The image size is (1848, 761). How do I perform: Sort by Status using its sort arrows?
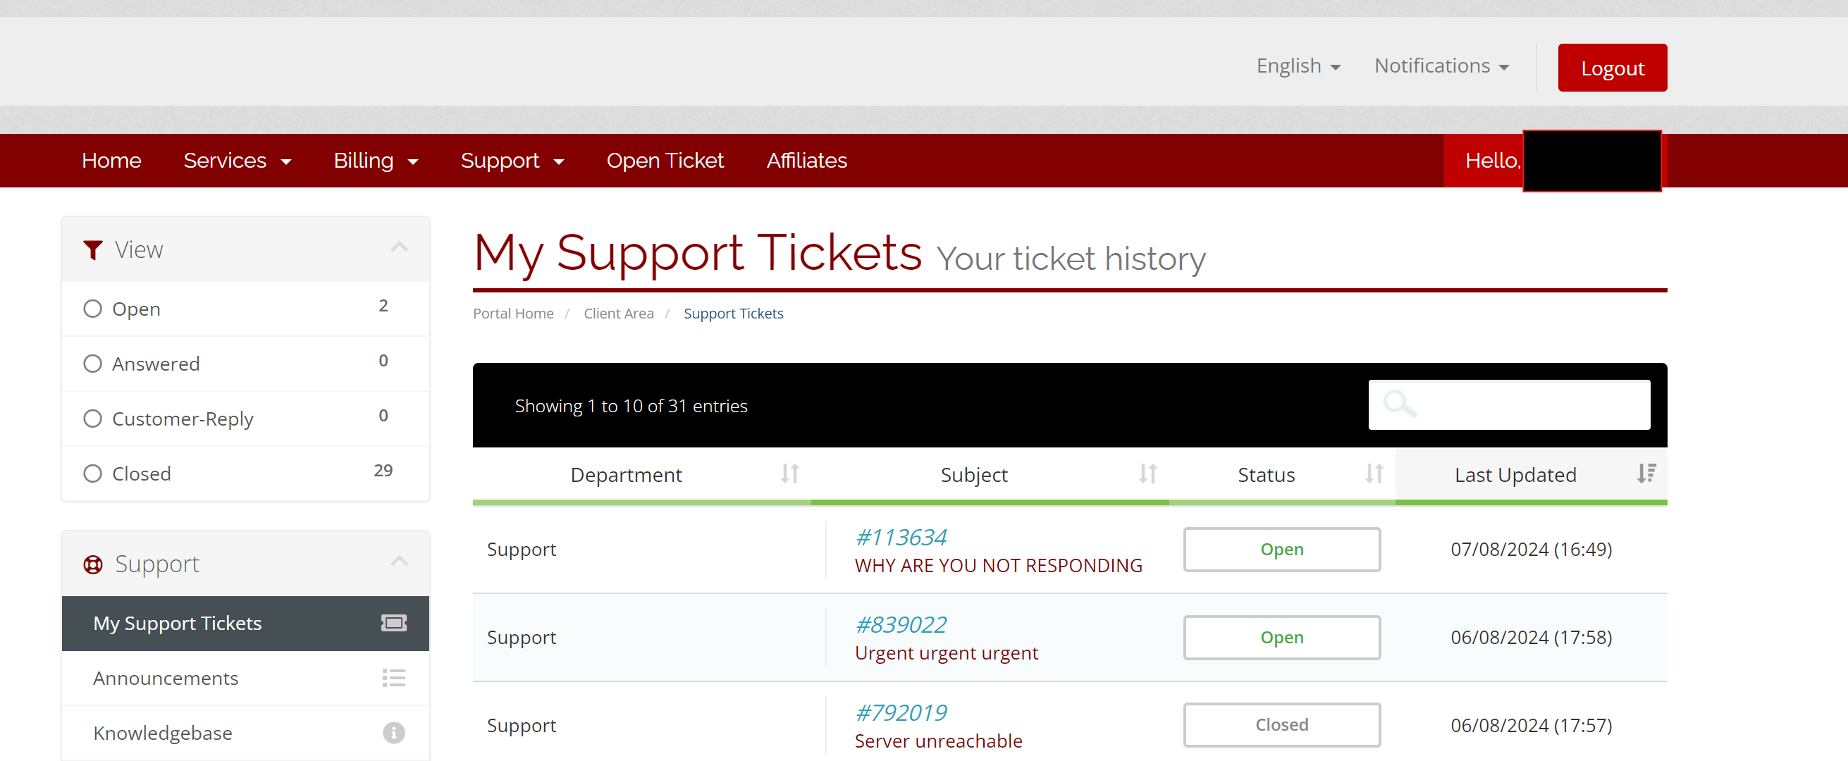tap(1374, 474)
